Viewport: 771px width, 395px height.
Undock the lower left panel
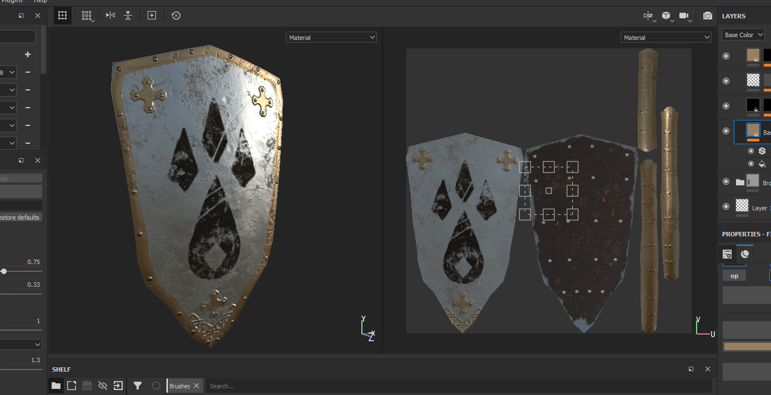21,160
